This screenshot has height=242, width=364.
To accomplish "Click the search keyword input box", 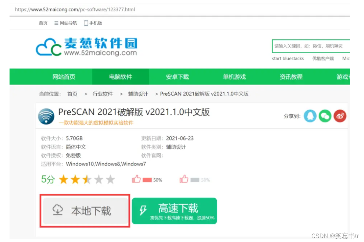I will pos(311,46).
